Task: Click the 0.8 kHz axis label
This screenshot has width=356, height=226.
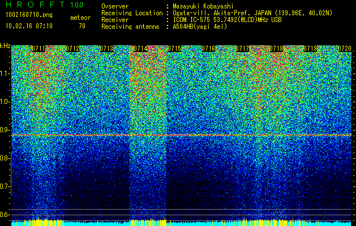Action: pos(5,158)
